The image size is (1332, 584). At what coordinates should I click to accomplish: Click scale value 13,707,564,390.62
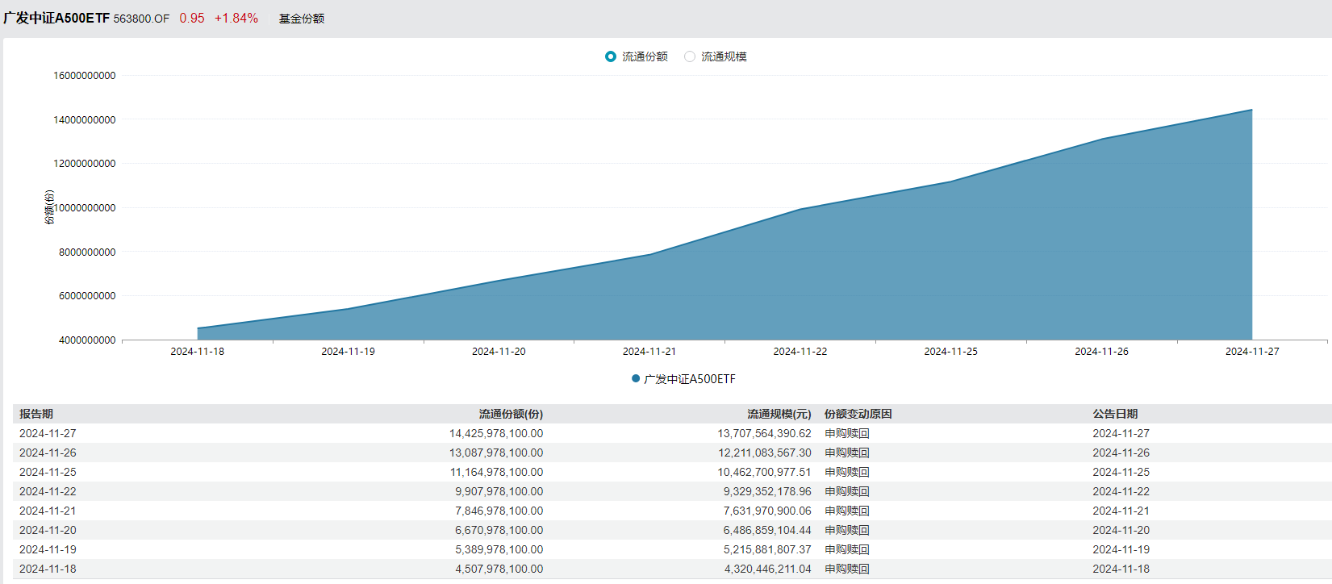click(x=765, y=433)
